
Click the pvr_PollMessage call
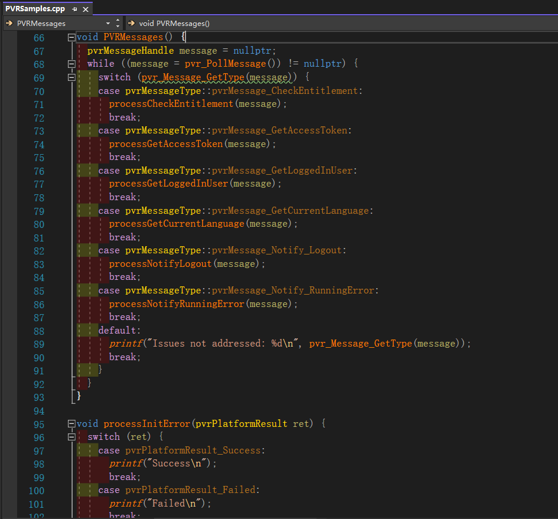(x=225, y=64)
